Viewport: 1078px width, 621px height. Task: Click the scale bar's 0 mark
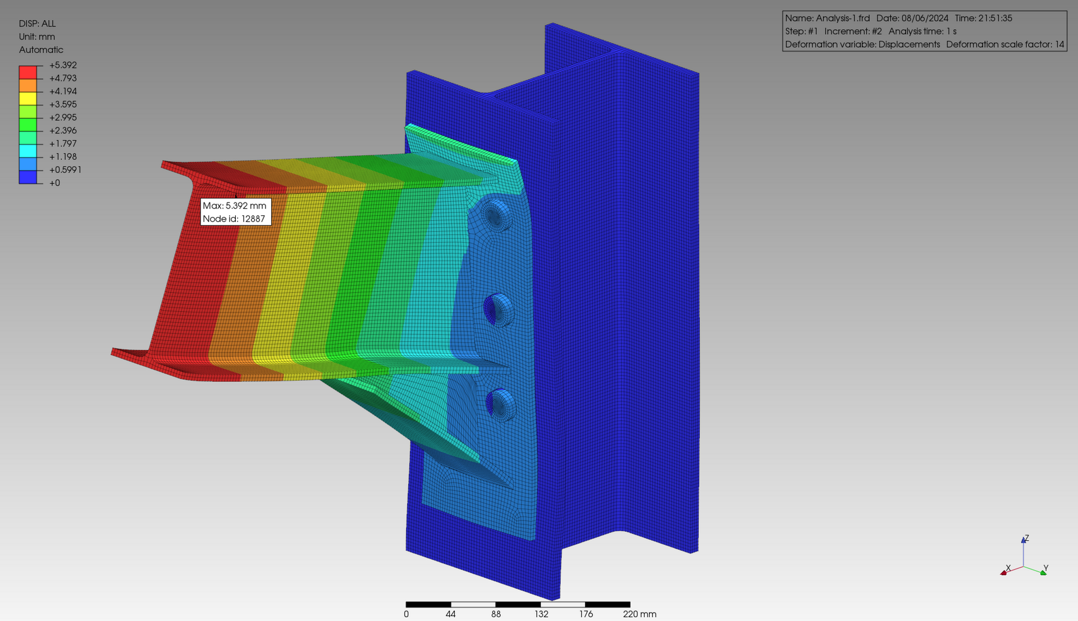click(x=406, y=614)
